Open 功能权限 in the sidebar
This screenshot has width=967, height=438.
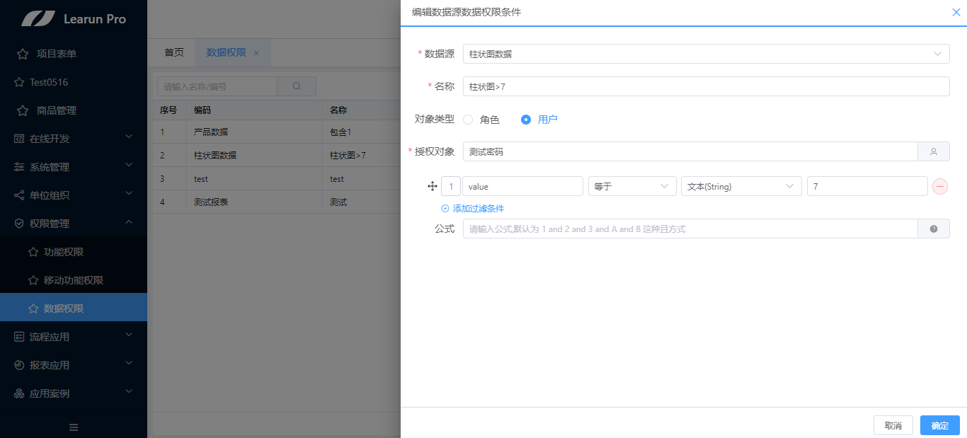point(64,252)
